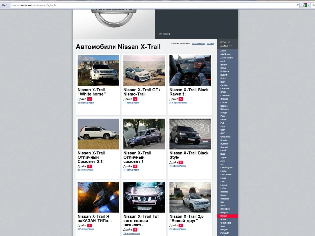The width and height of the screenshot is (315, 236).
Task: Click the Google search engine icon
Action: tap(305, 5)
